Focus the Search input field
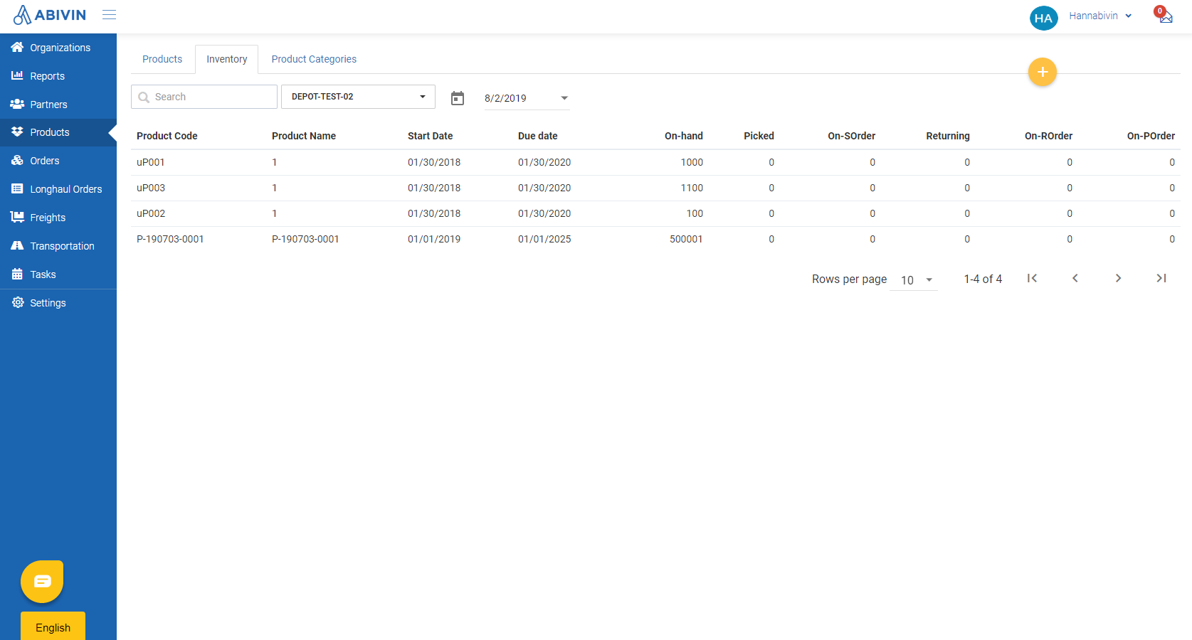1192x640 pixels. [204, 97]
